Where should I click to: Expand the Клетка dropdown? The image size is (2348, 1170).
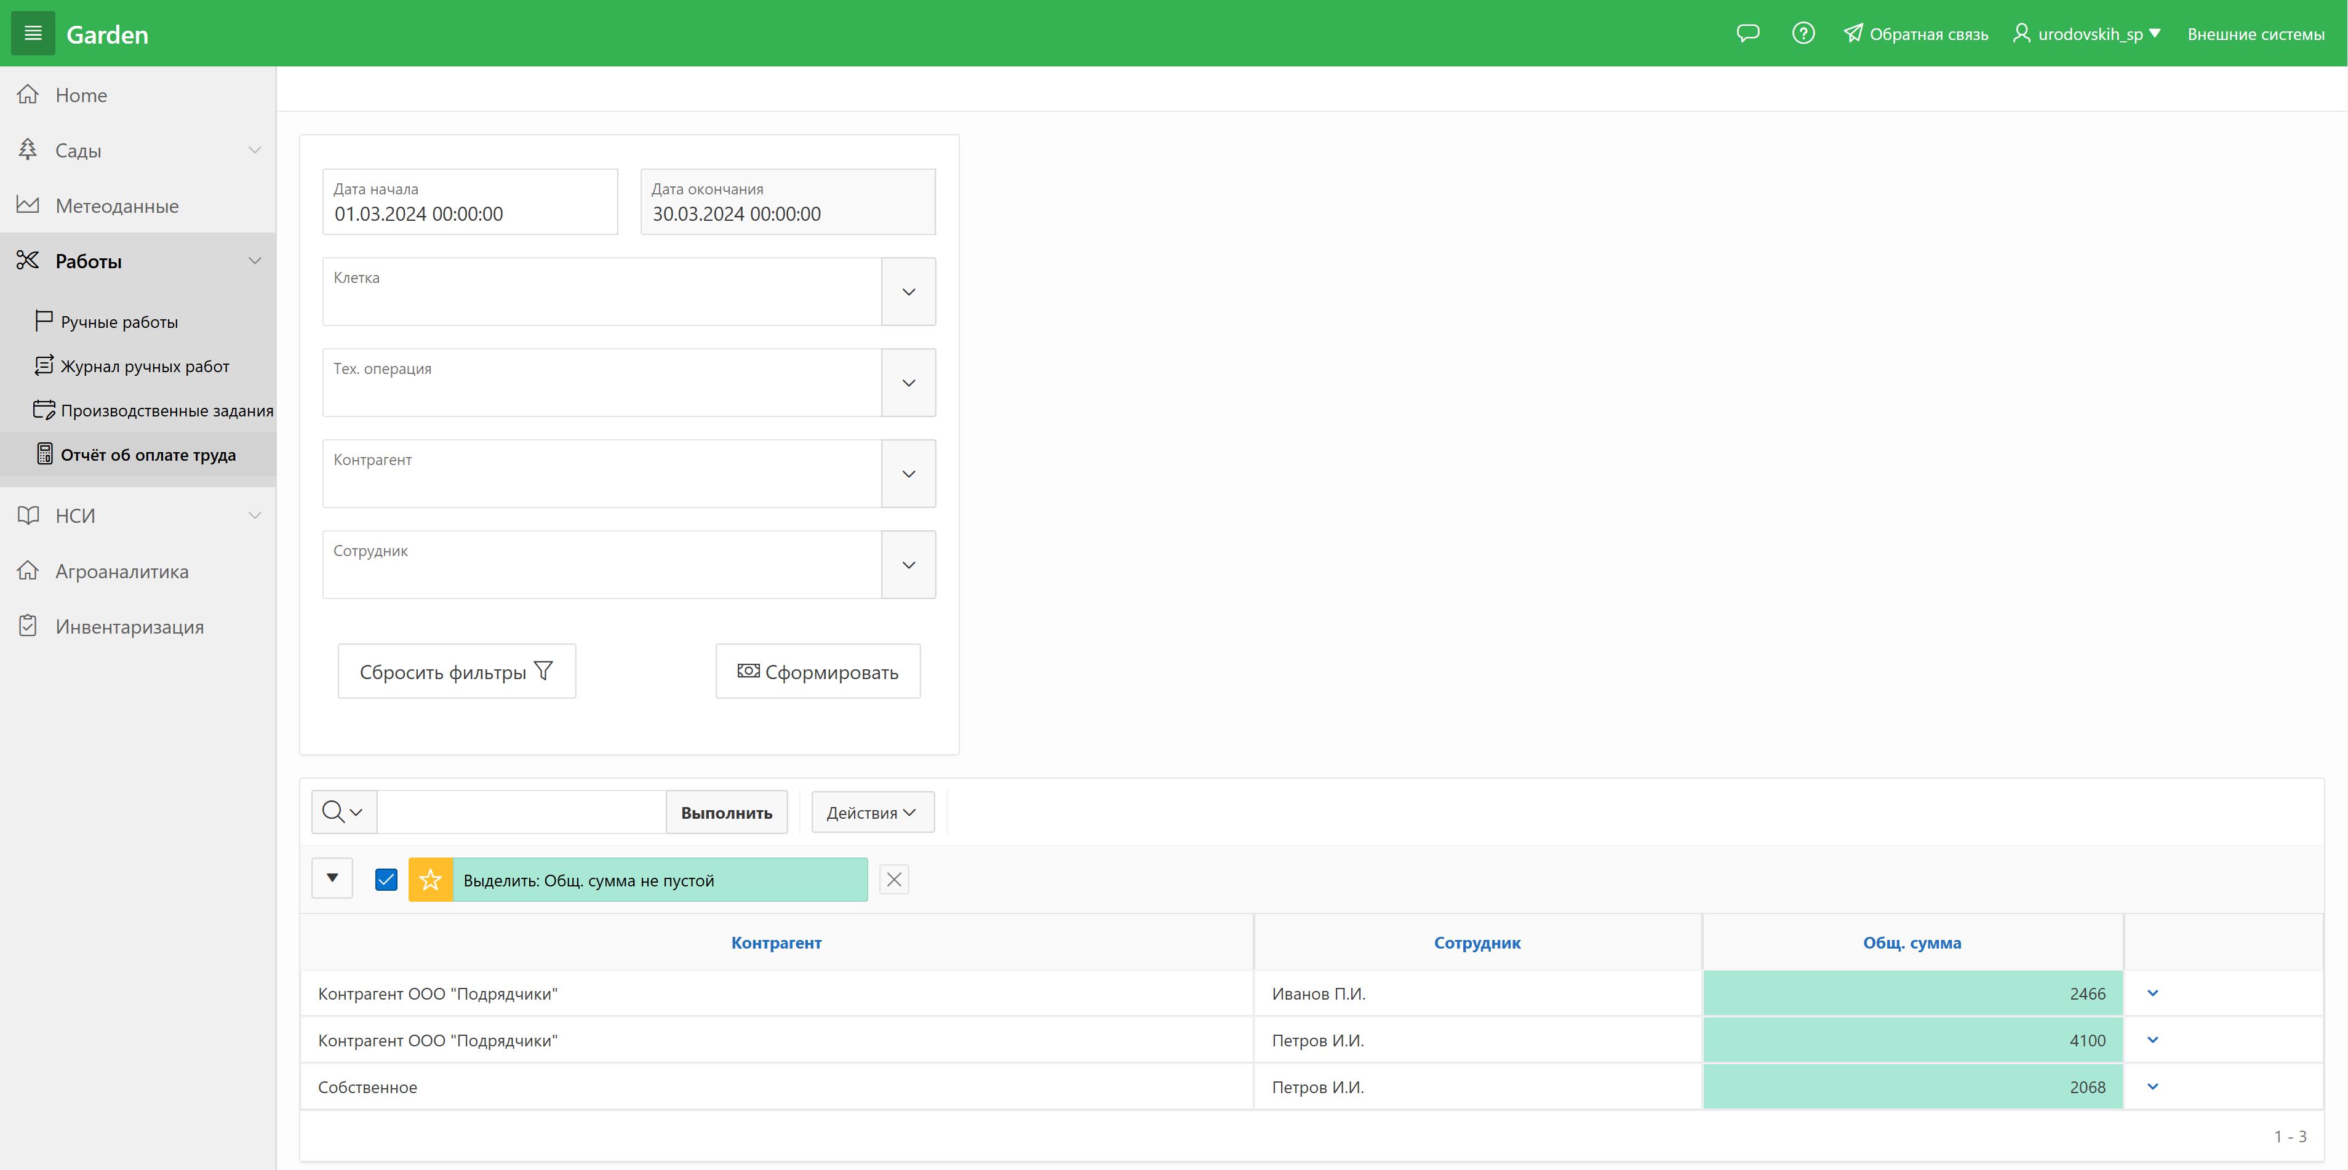(x=908, y=292)
